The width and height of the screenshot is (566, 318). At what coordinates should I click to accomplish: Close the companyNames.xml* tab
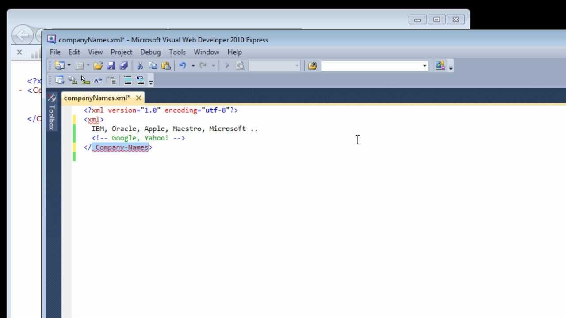pos(138,98)
